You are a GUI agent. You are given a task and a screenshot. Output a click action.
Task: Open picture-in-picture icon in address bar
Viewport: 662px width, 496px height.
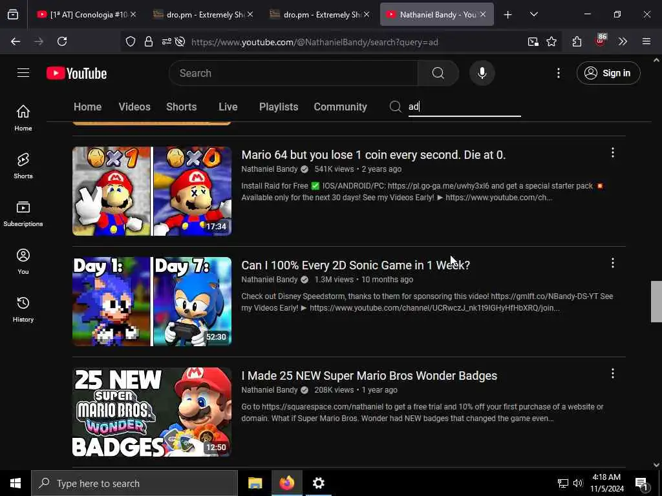click(533, 41)
